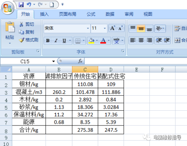
Task: Open the Undo history dropdown arrow
Action: pos(34,4)
